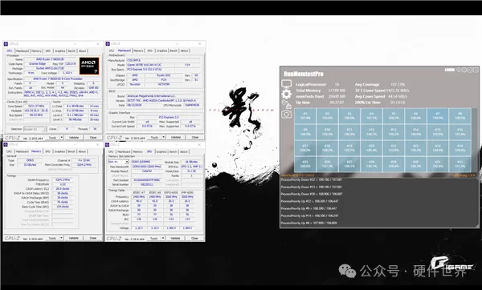Select memtest tile #1 in RunMemtestPro grid
Viewport: 482px width, 290px height.
point(305,115)
